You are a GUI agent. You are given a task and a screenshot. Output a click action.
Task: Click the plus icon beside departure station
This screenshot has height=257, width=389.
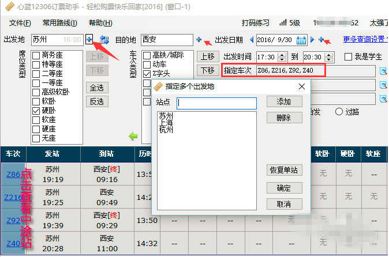pyautogui.click(x=89, y=39)
